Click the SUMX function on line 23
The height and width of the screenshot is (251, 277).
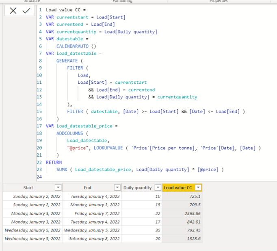click(x=62, y=170)
